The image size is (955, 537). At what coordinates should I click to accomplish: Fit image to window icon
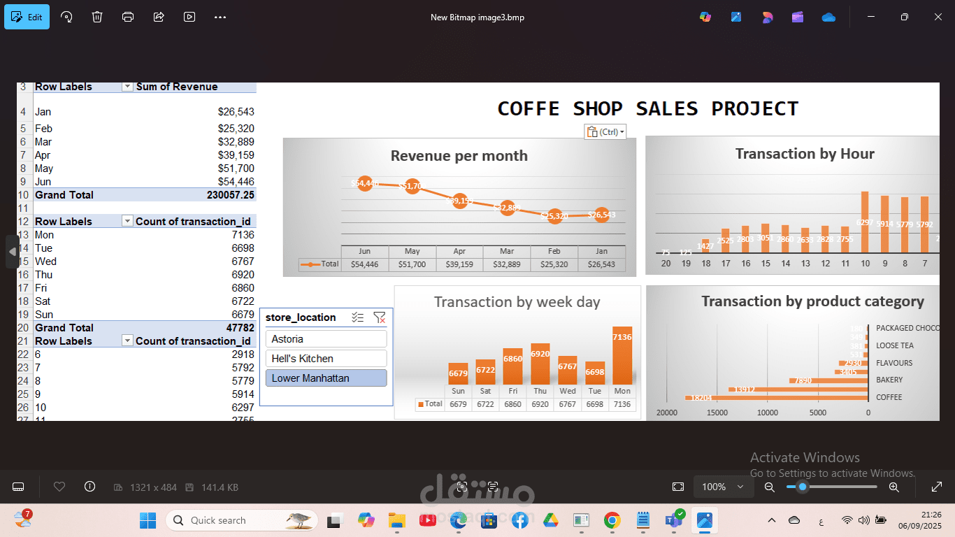click(x=677, y=487)
